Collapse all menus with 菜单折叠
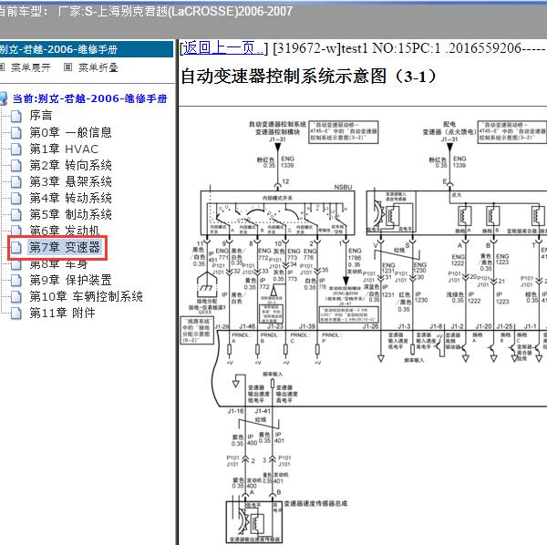This screenshot has height=545, width=547. pyautogui.click(x=98, y=67)
